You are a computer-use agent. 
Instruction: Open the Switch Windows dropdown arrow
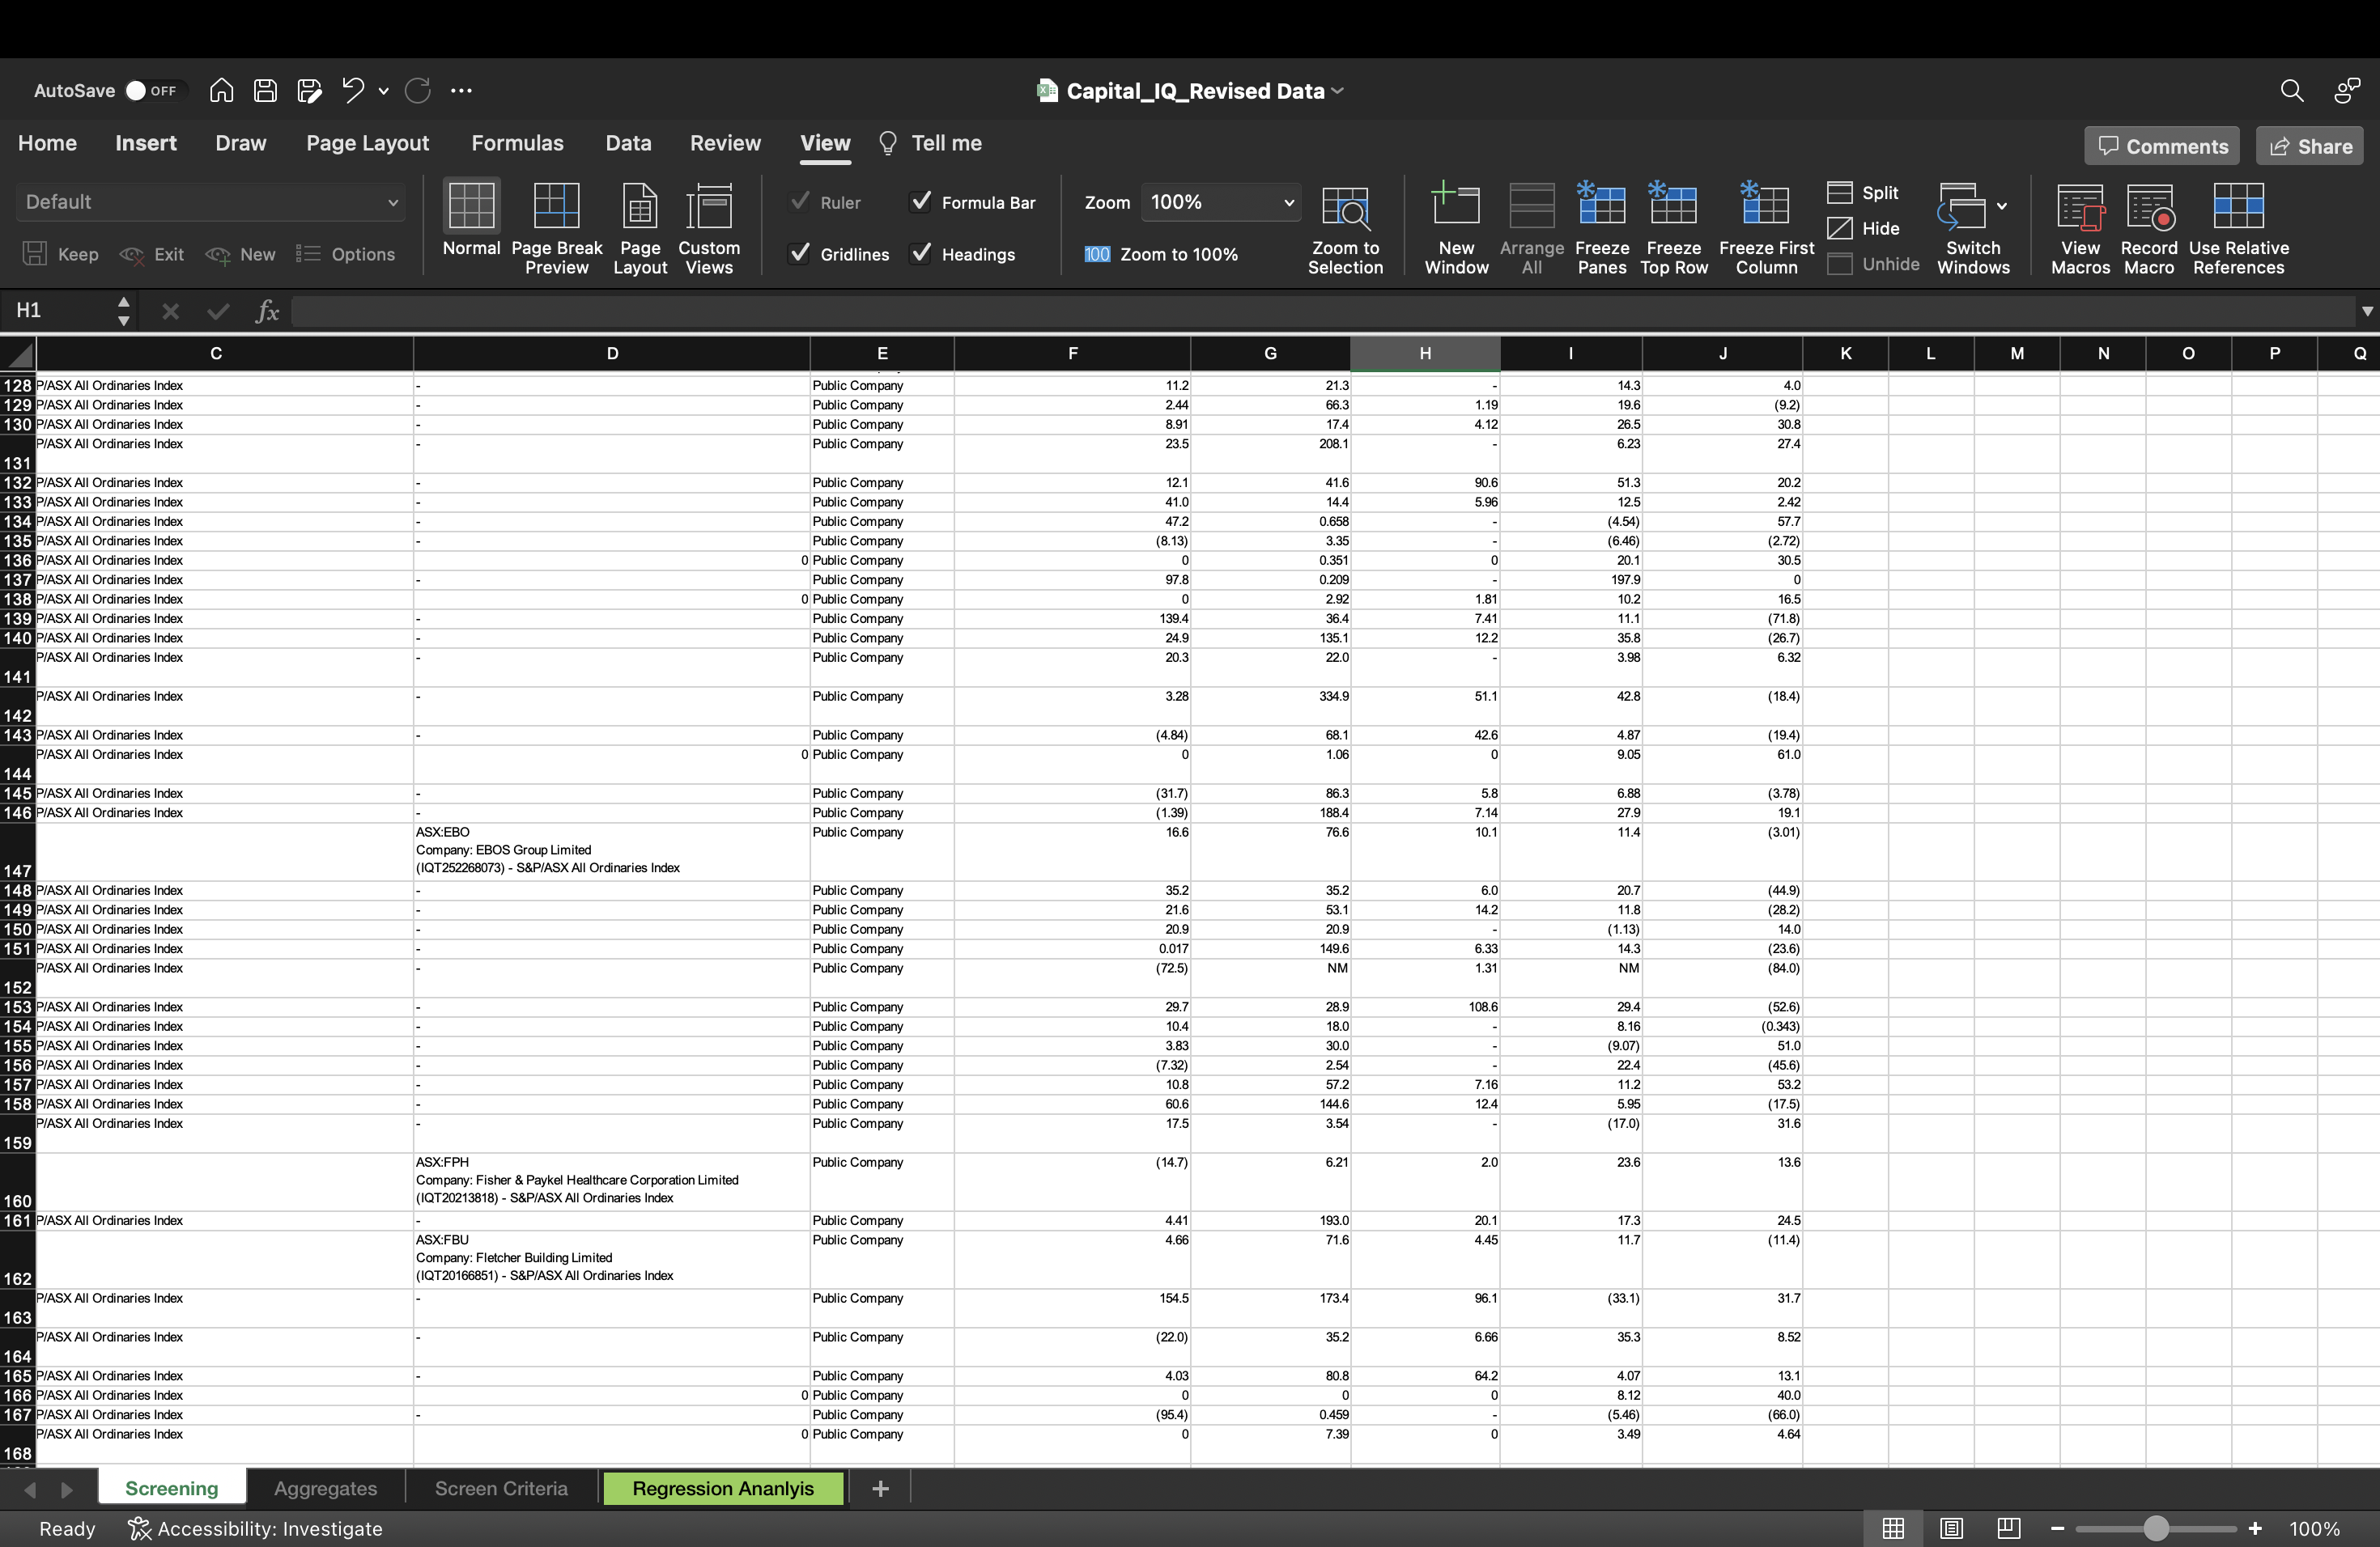coord(2002,206)
